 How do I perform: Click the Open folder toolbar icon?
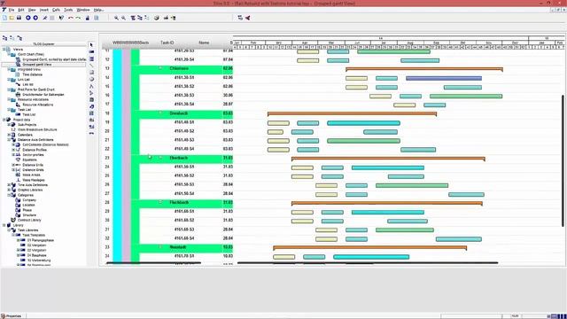click(12, 18)
